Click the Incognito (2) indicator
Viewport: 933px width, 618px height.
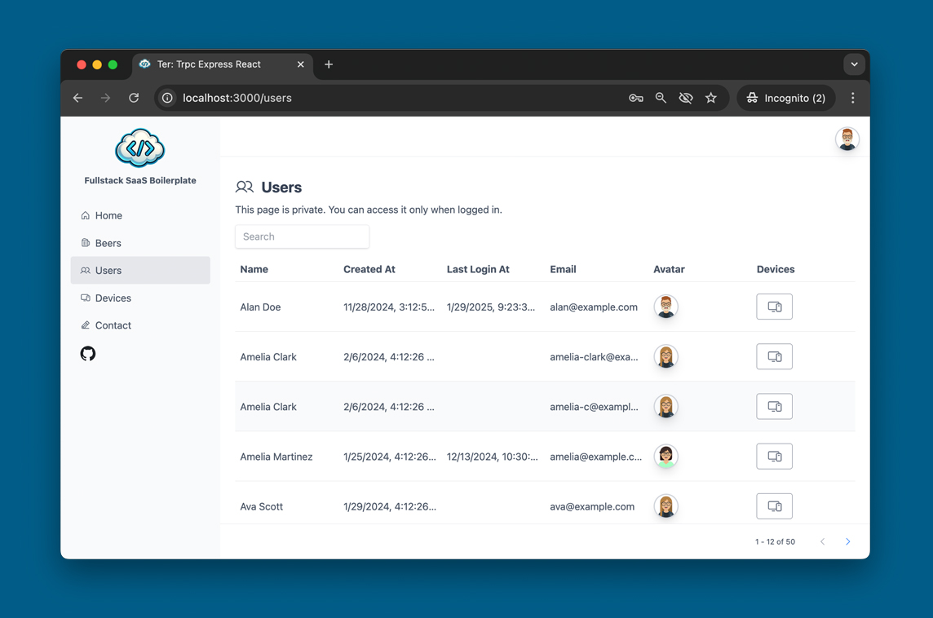pos(786,98)
